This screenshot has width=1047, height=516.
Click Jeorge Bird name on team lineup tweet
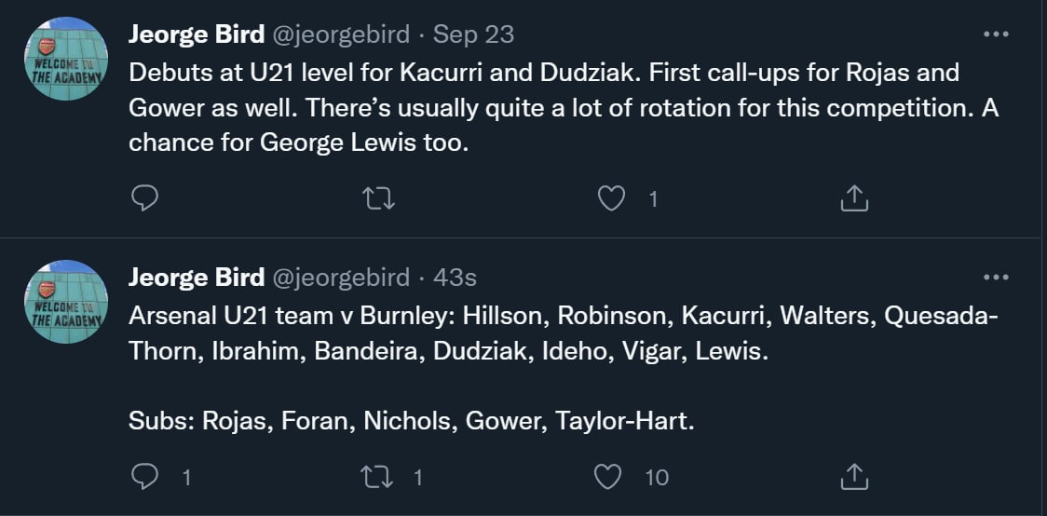coord(196,278)
